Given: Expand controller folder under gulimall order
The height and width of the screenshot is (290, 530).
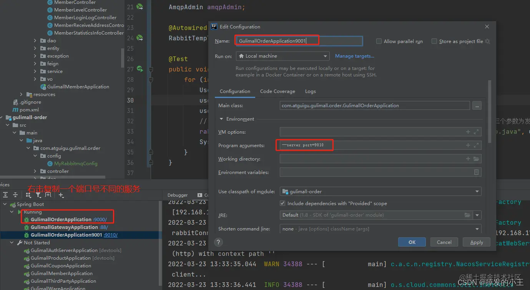Looking at the screenshot, I should coord(35,171).
